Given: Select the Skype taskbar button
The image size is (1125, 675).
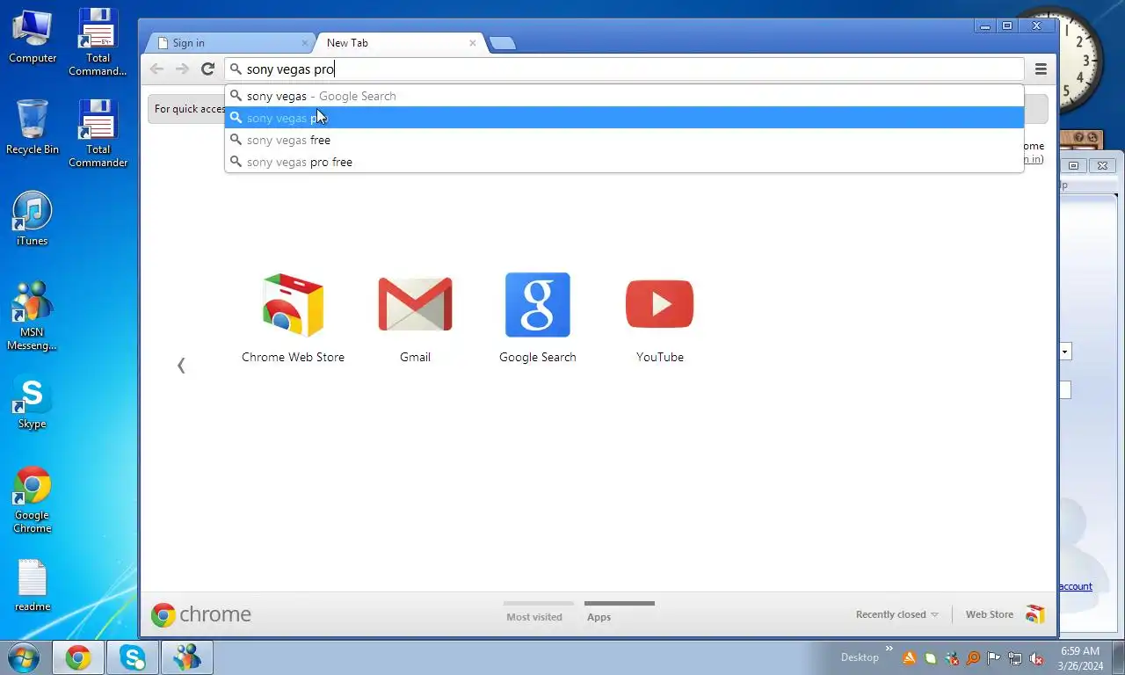Looking at the screenshot, I should coord(133,657).
